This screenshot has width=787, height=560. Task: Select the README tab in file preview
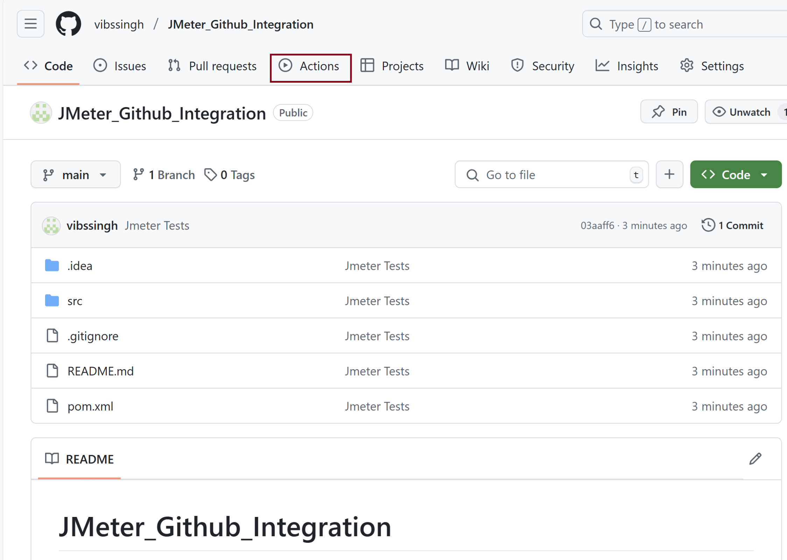point(79,459)
